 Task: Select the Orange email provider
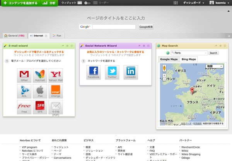(56, 91)
